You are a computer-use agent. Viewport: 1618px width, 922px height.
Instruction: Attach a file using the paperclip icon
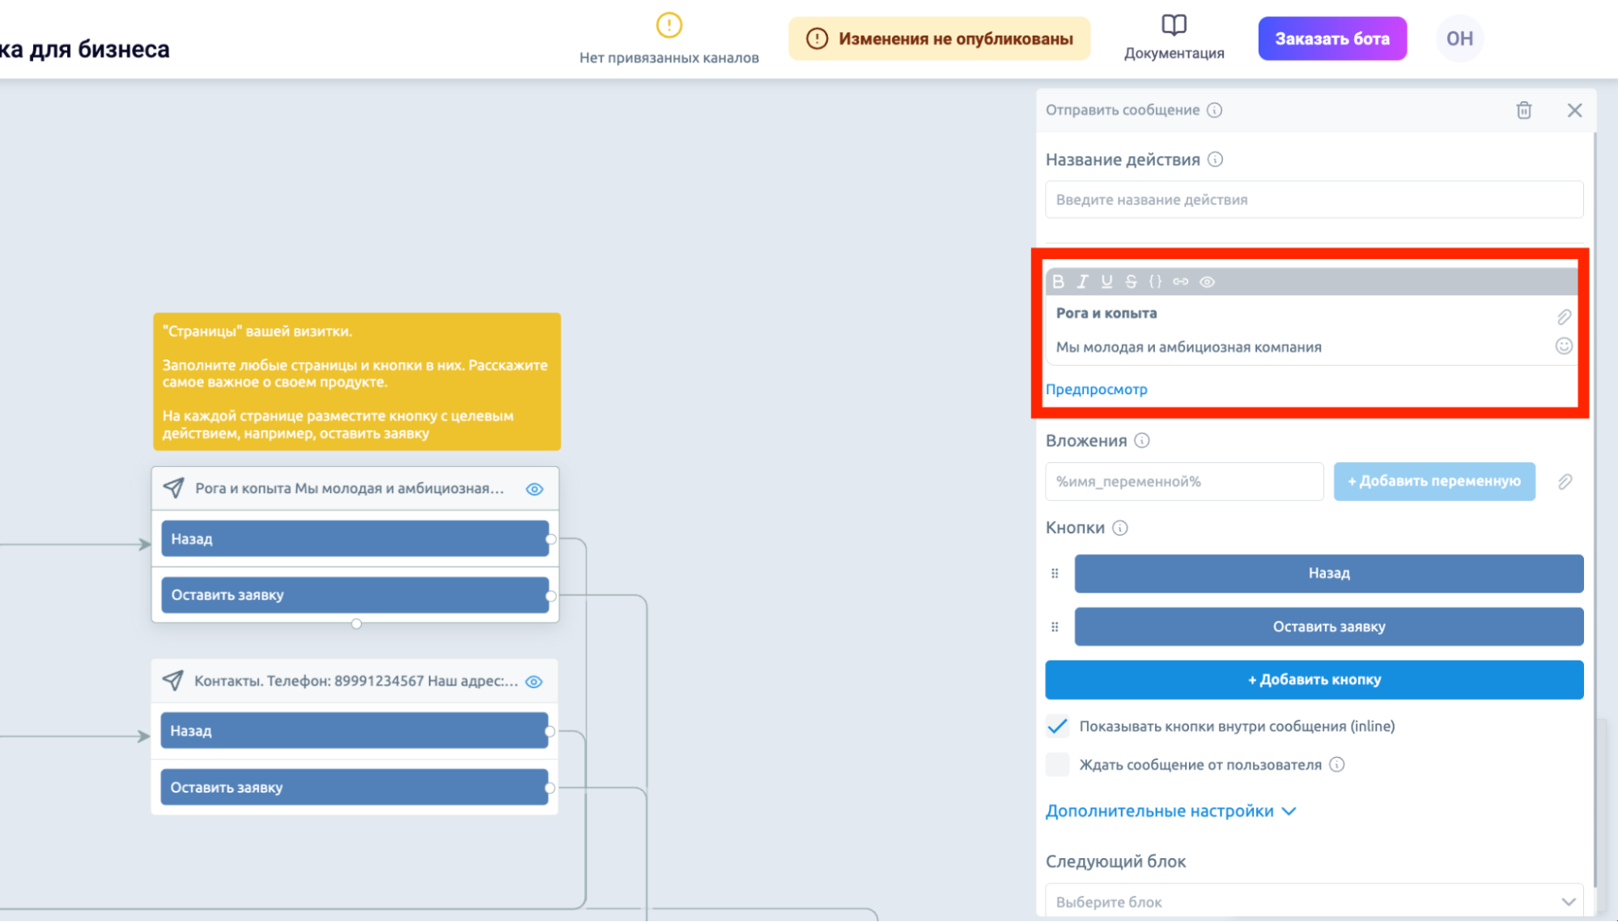tap(1565, 317)
